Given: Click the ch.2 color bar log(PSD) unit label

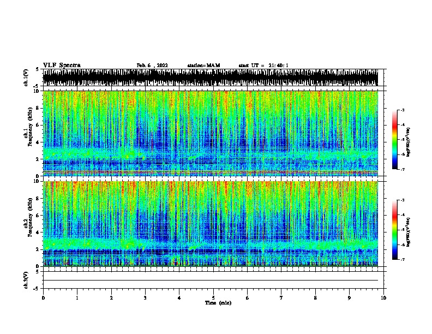Looking at the screenshot, I should pyautogui.click(x=409, y=232).
